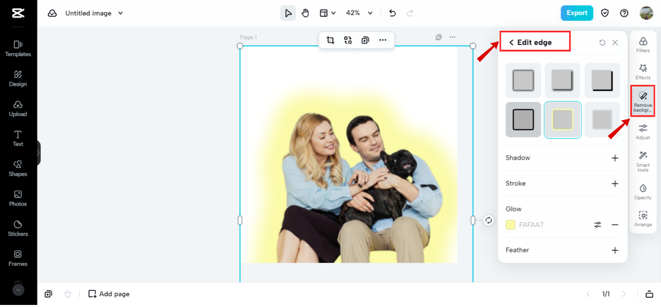Close the Edit edge panel

pos(615,42)
